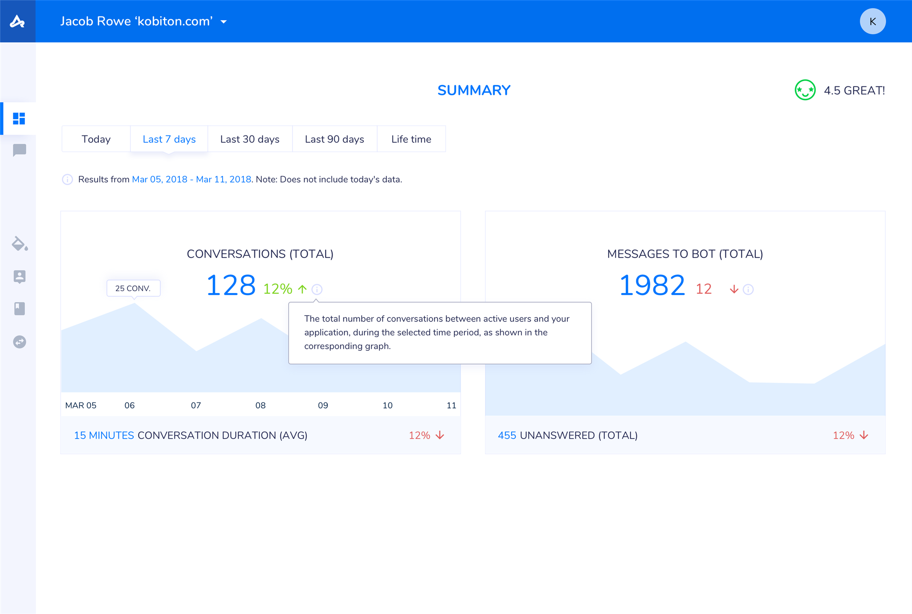Select the Life time tab
912x614 pixels.
[411, 139]
